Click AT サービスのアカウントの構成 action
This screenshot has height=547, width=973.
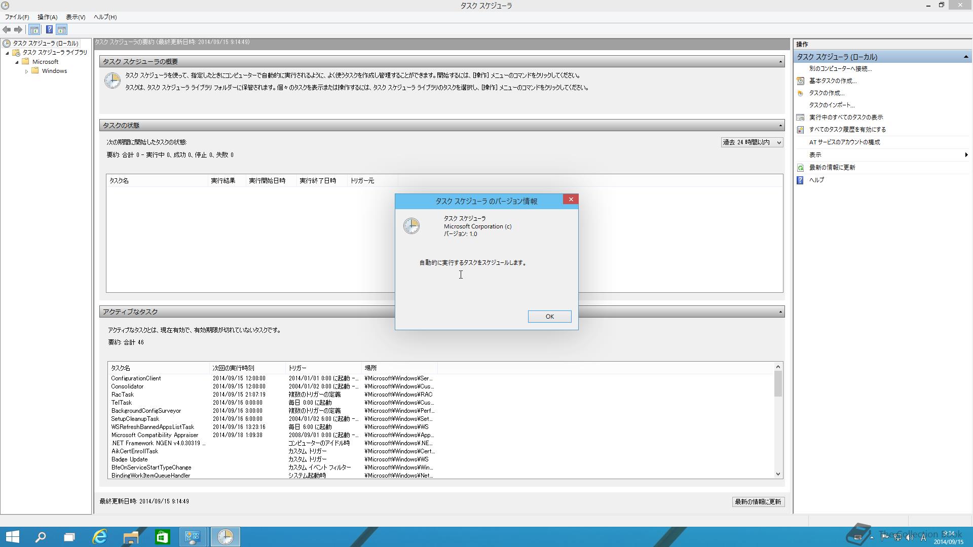844,142
